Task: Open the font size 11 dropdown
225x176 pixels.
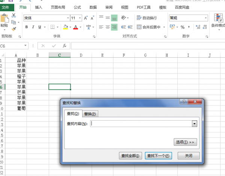Action: 80,18
